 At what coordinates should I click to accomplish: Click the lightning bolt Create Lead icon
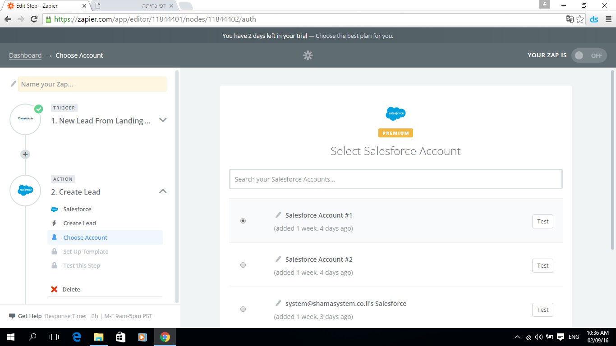coord(54,223)
